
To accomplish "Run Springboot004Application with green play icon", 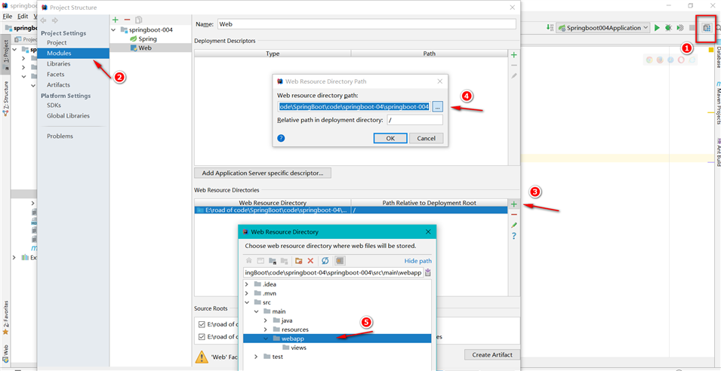I will tap(657, 28).
